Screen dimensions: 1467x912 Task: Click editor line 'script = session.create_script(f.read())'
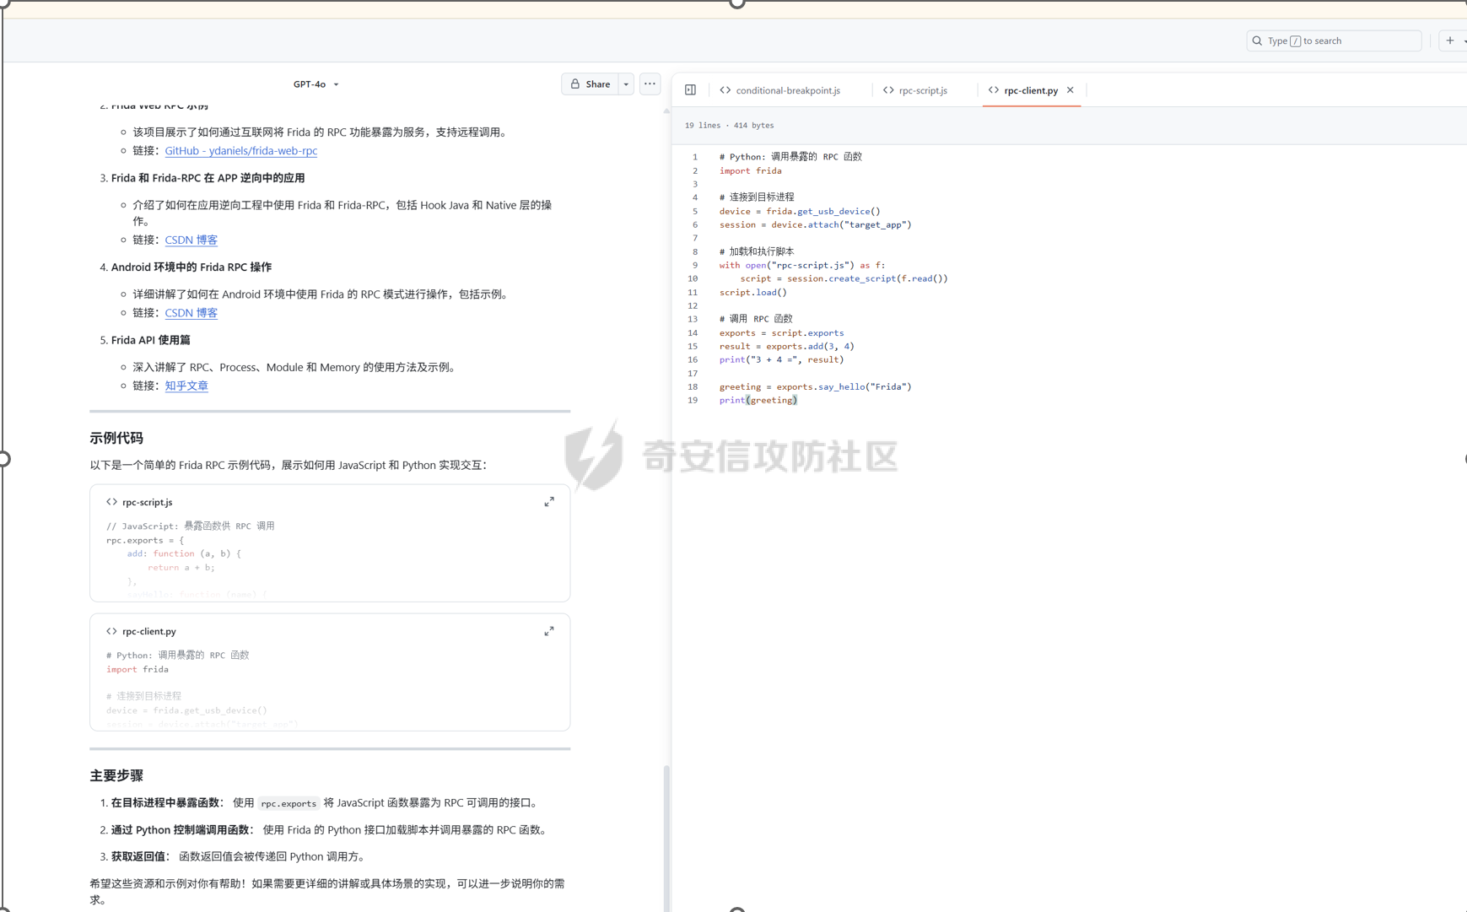click(x=844, y=279)
